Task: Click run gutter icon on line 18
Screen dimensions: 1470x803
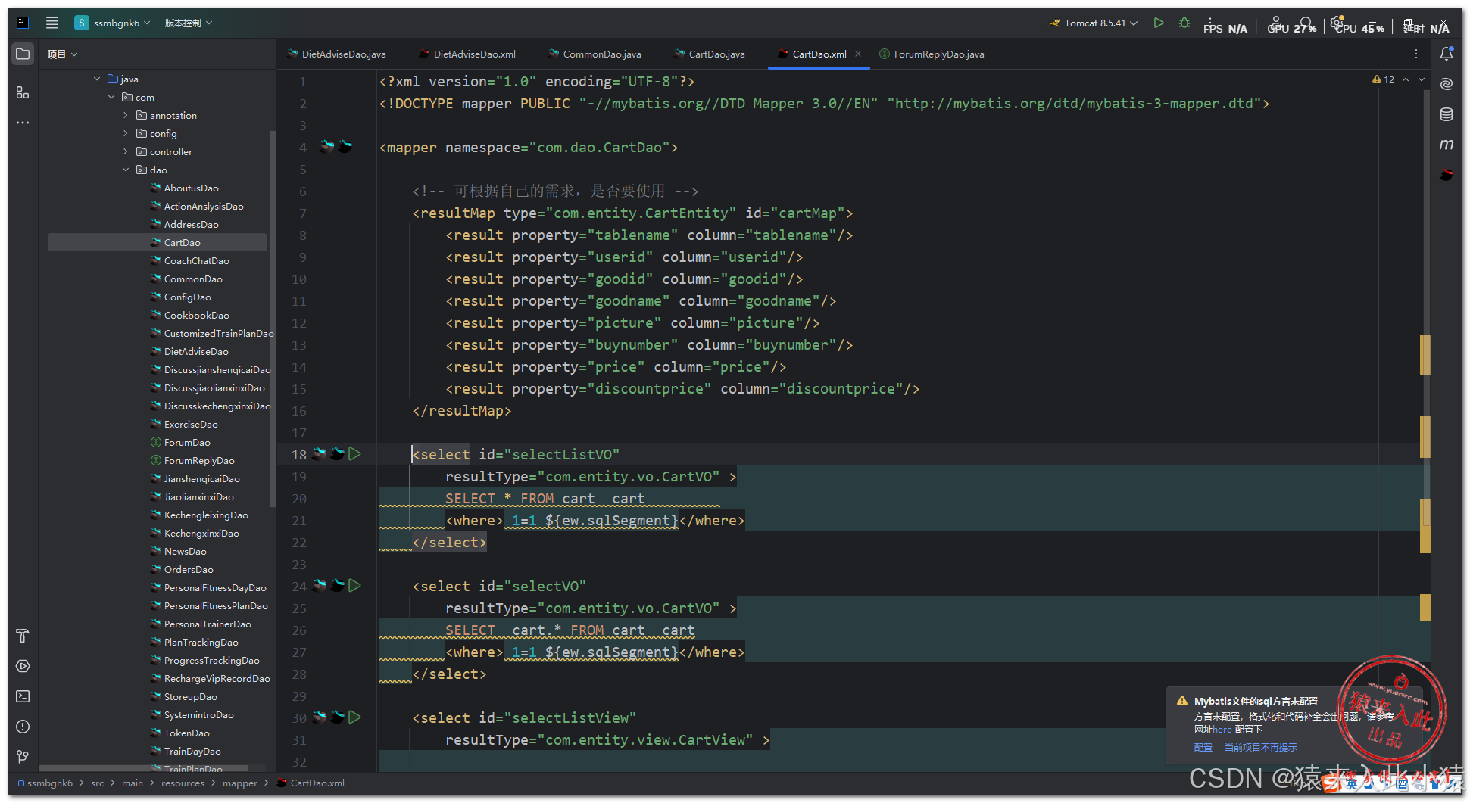Action: pyautogui.click(x=355, y=454)
